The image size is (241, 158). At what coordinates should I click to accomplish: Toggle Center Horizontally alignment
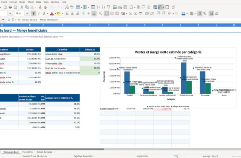point(72,14)
